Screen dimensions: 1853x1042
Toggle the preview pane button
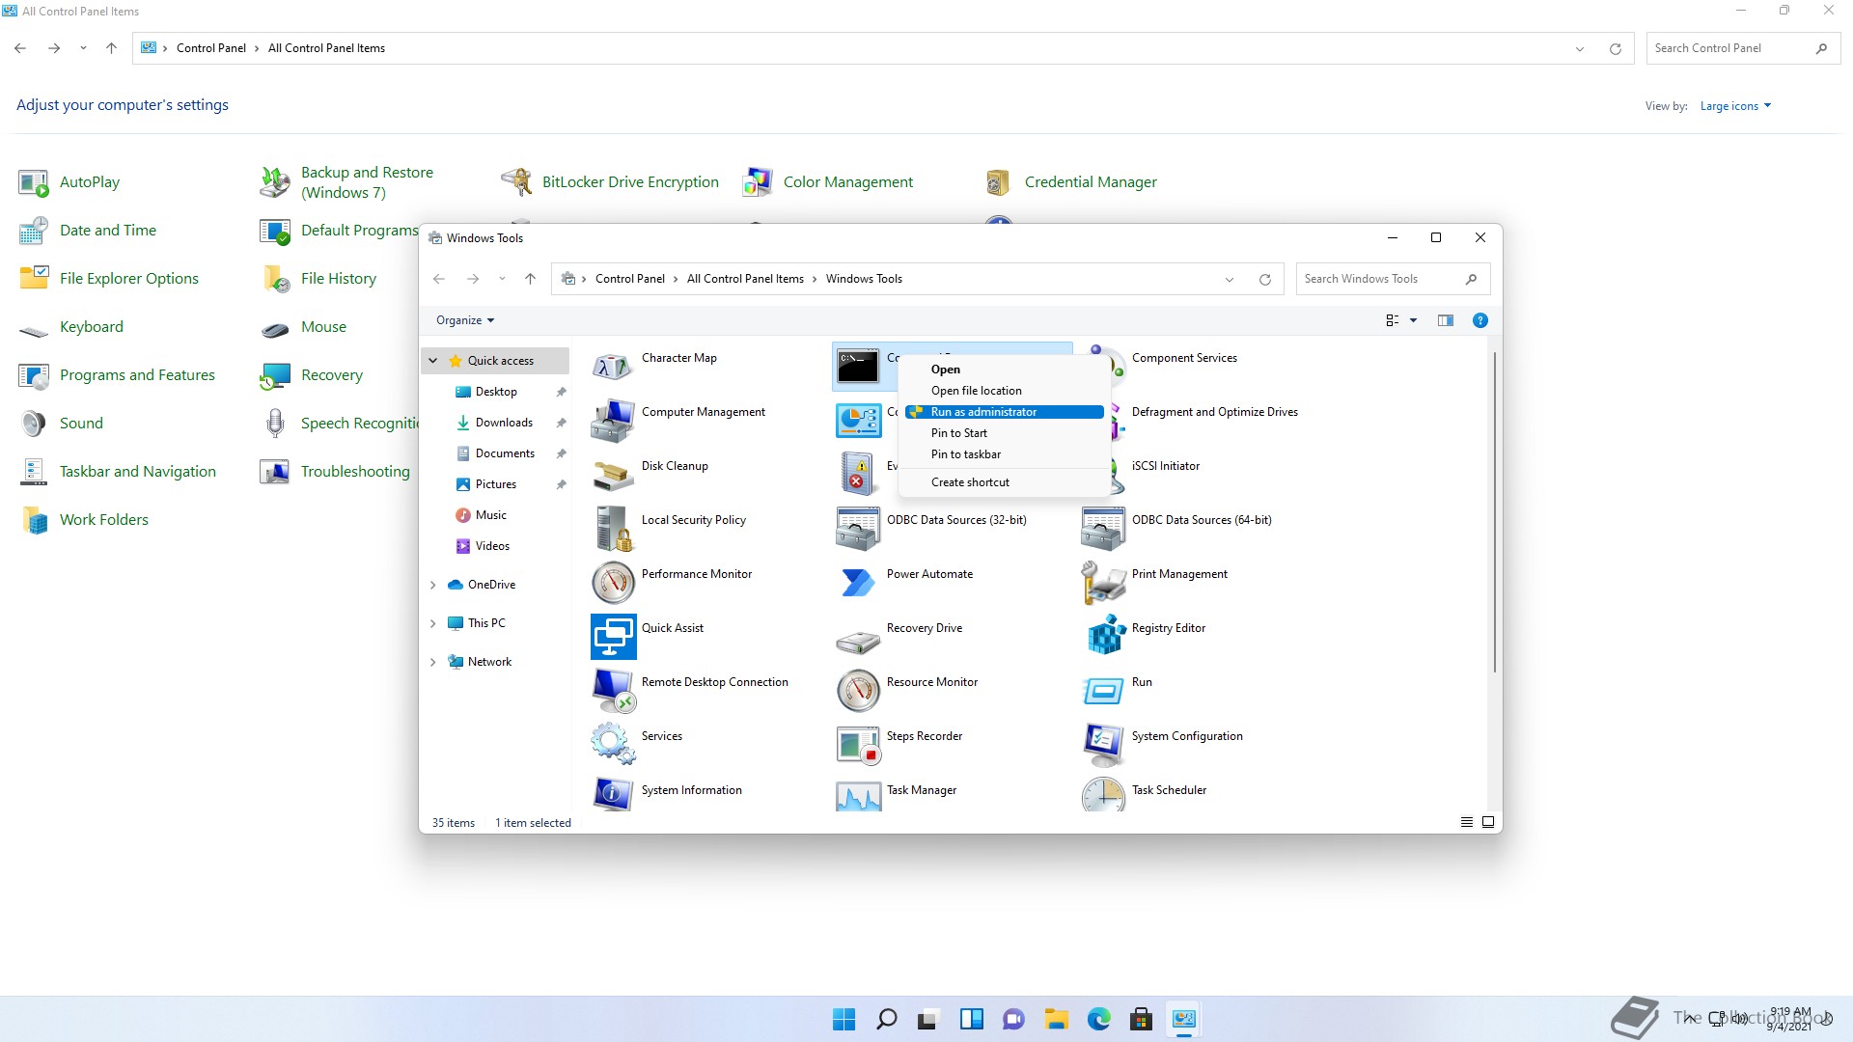click(1445, 320)
